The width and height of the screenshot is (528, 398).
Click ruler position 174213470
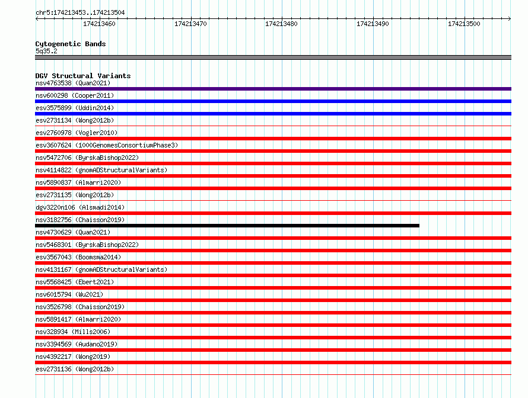click(x=190, y=24)
